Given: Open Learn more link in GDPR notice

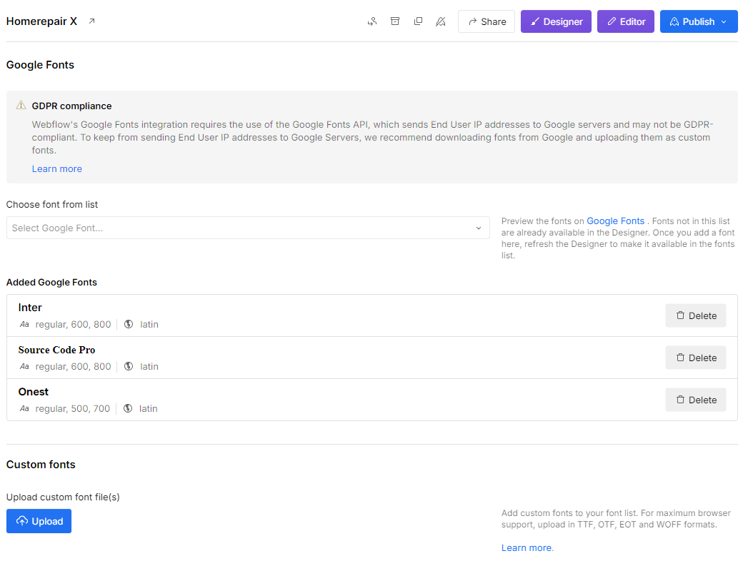Looking at the screenshot, I should (57, 169).
